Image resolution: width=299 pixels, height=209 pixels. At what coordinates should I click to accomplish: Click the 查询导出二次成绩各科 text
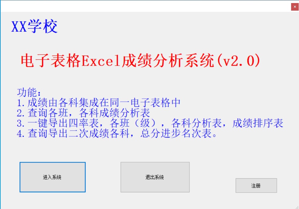pos(79,133)
